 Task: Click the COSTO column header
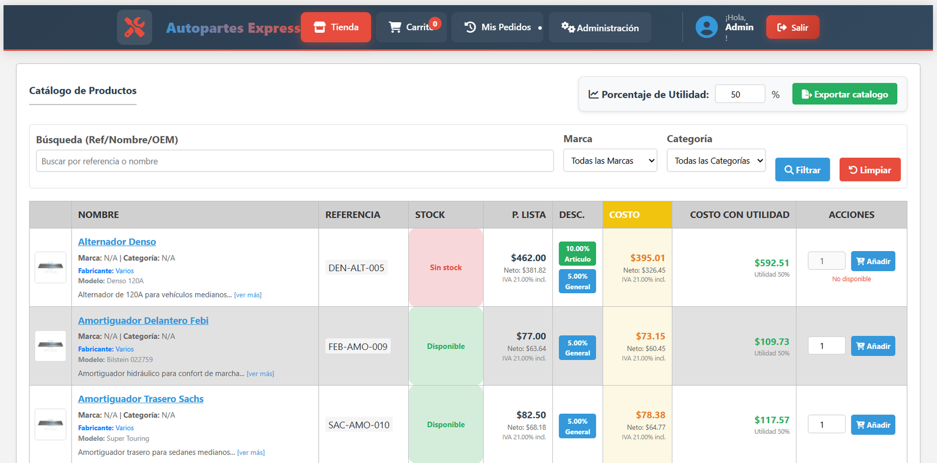click(x=637, y=215)
